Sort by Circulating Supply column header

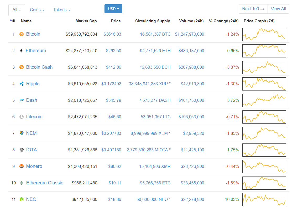[153, 21]
